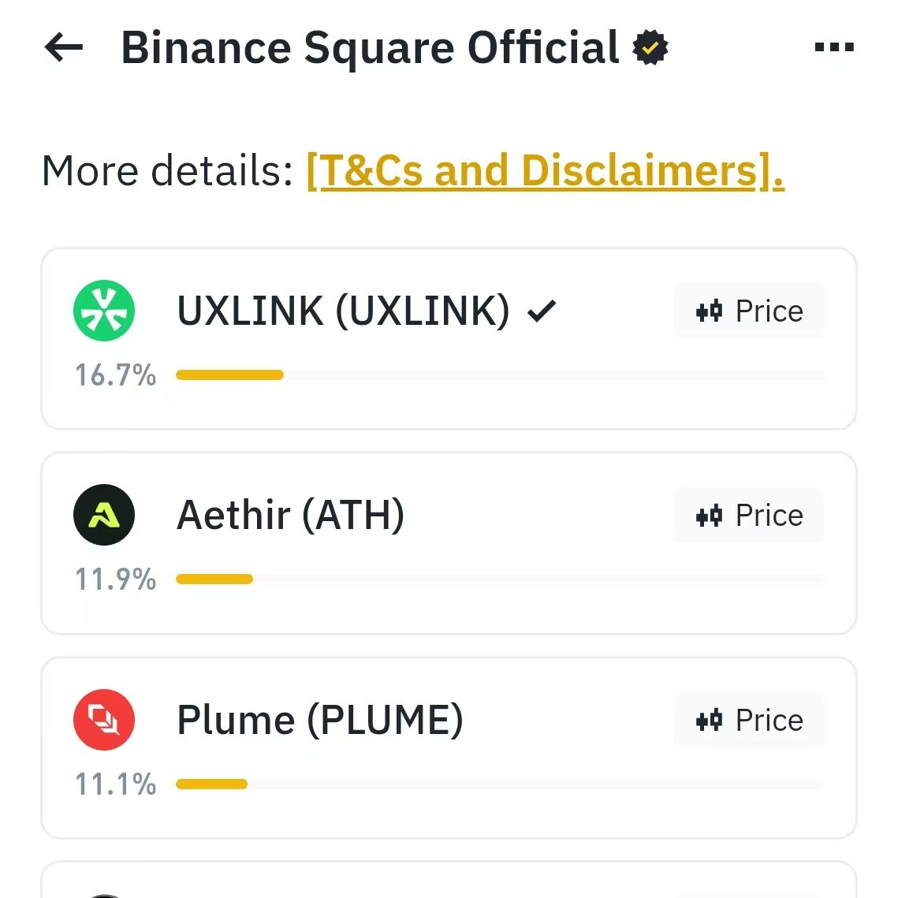Click the candlestick icon in UXLINK Price button
The image size is (898, 898).
pyautogui.click(x=709, y=311)
